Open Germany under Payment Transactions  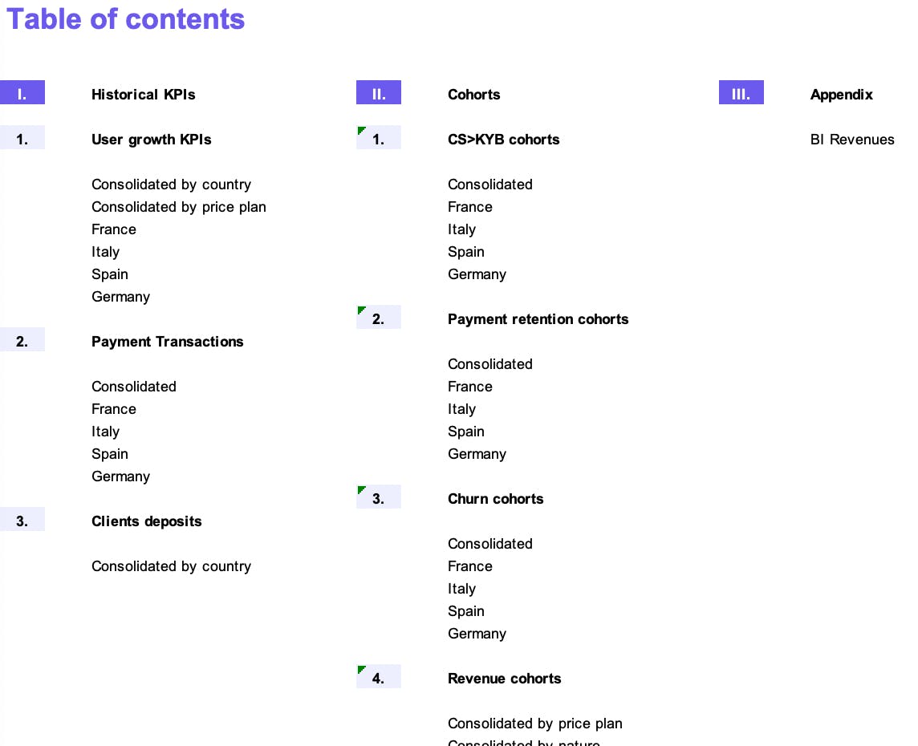click(120, 476)
